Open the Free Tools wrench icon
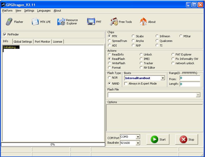Image resolution: width=205 pixels, height=157 pixels. pyautogui.click(x=114, y=22)
